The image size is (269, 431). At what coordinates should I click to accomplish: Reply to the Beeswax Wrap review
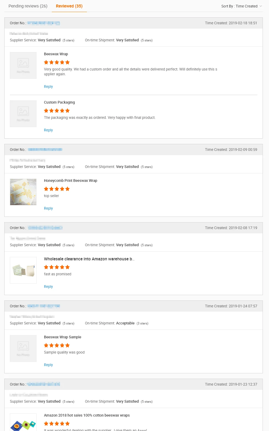click(x=48, y=87)
